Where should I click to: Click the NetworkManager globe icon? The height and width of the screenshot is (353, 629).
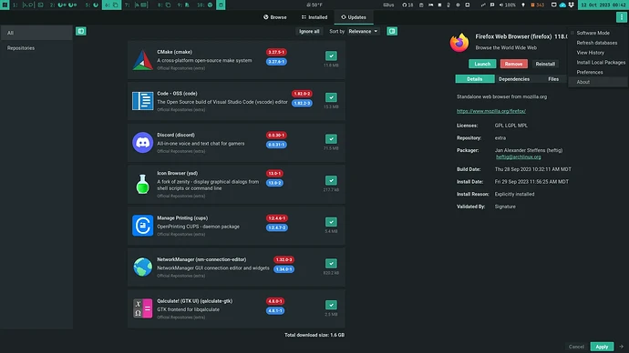tap(143, 267)
